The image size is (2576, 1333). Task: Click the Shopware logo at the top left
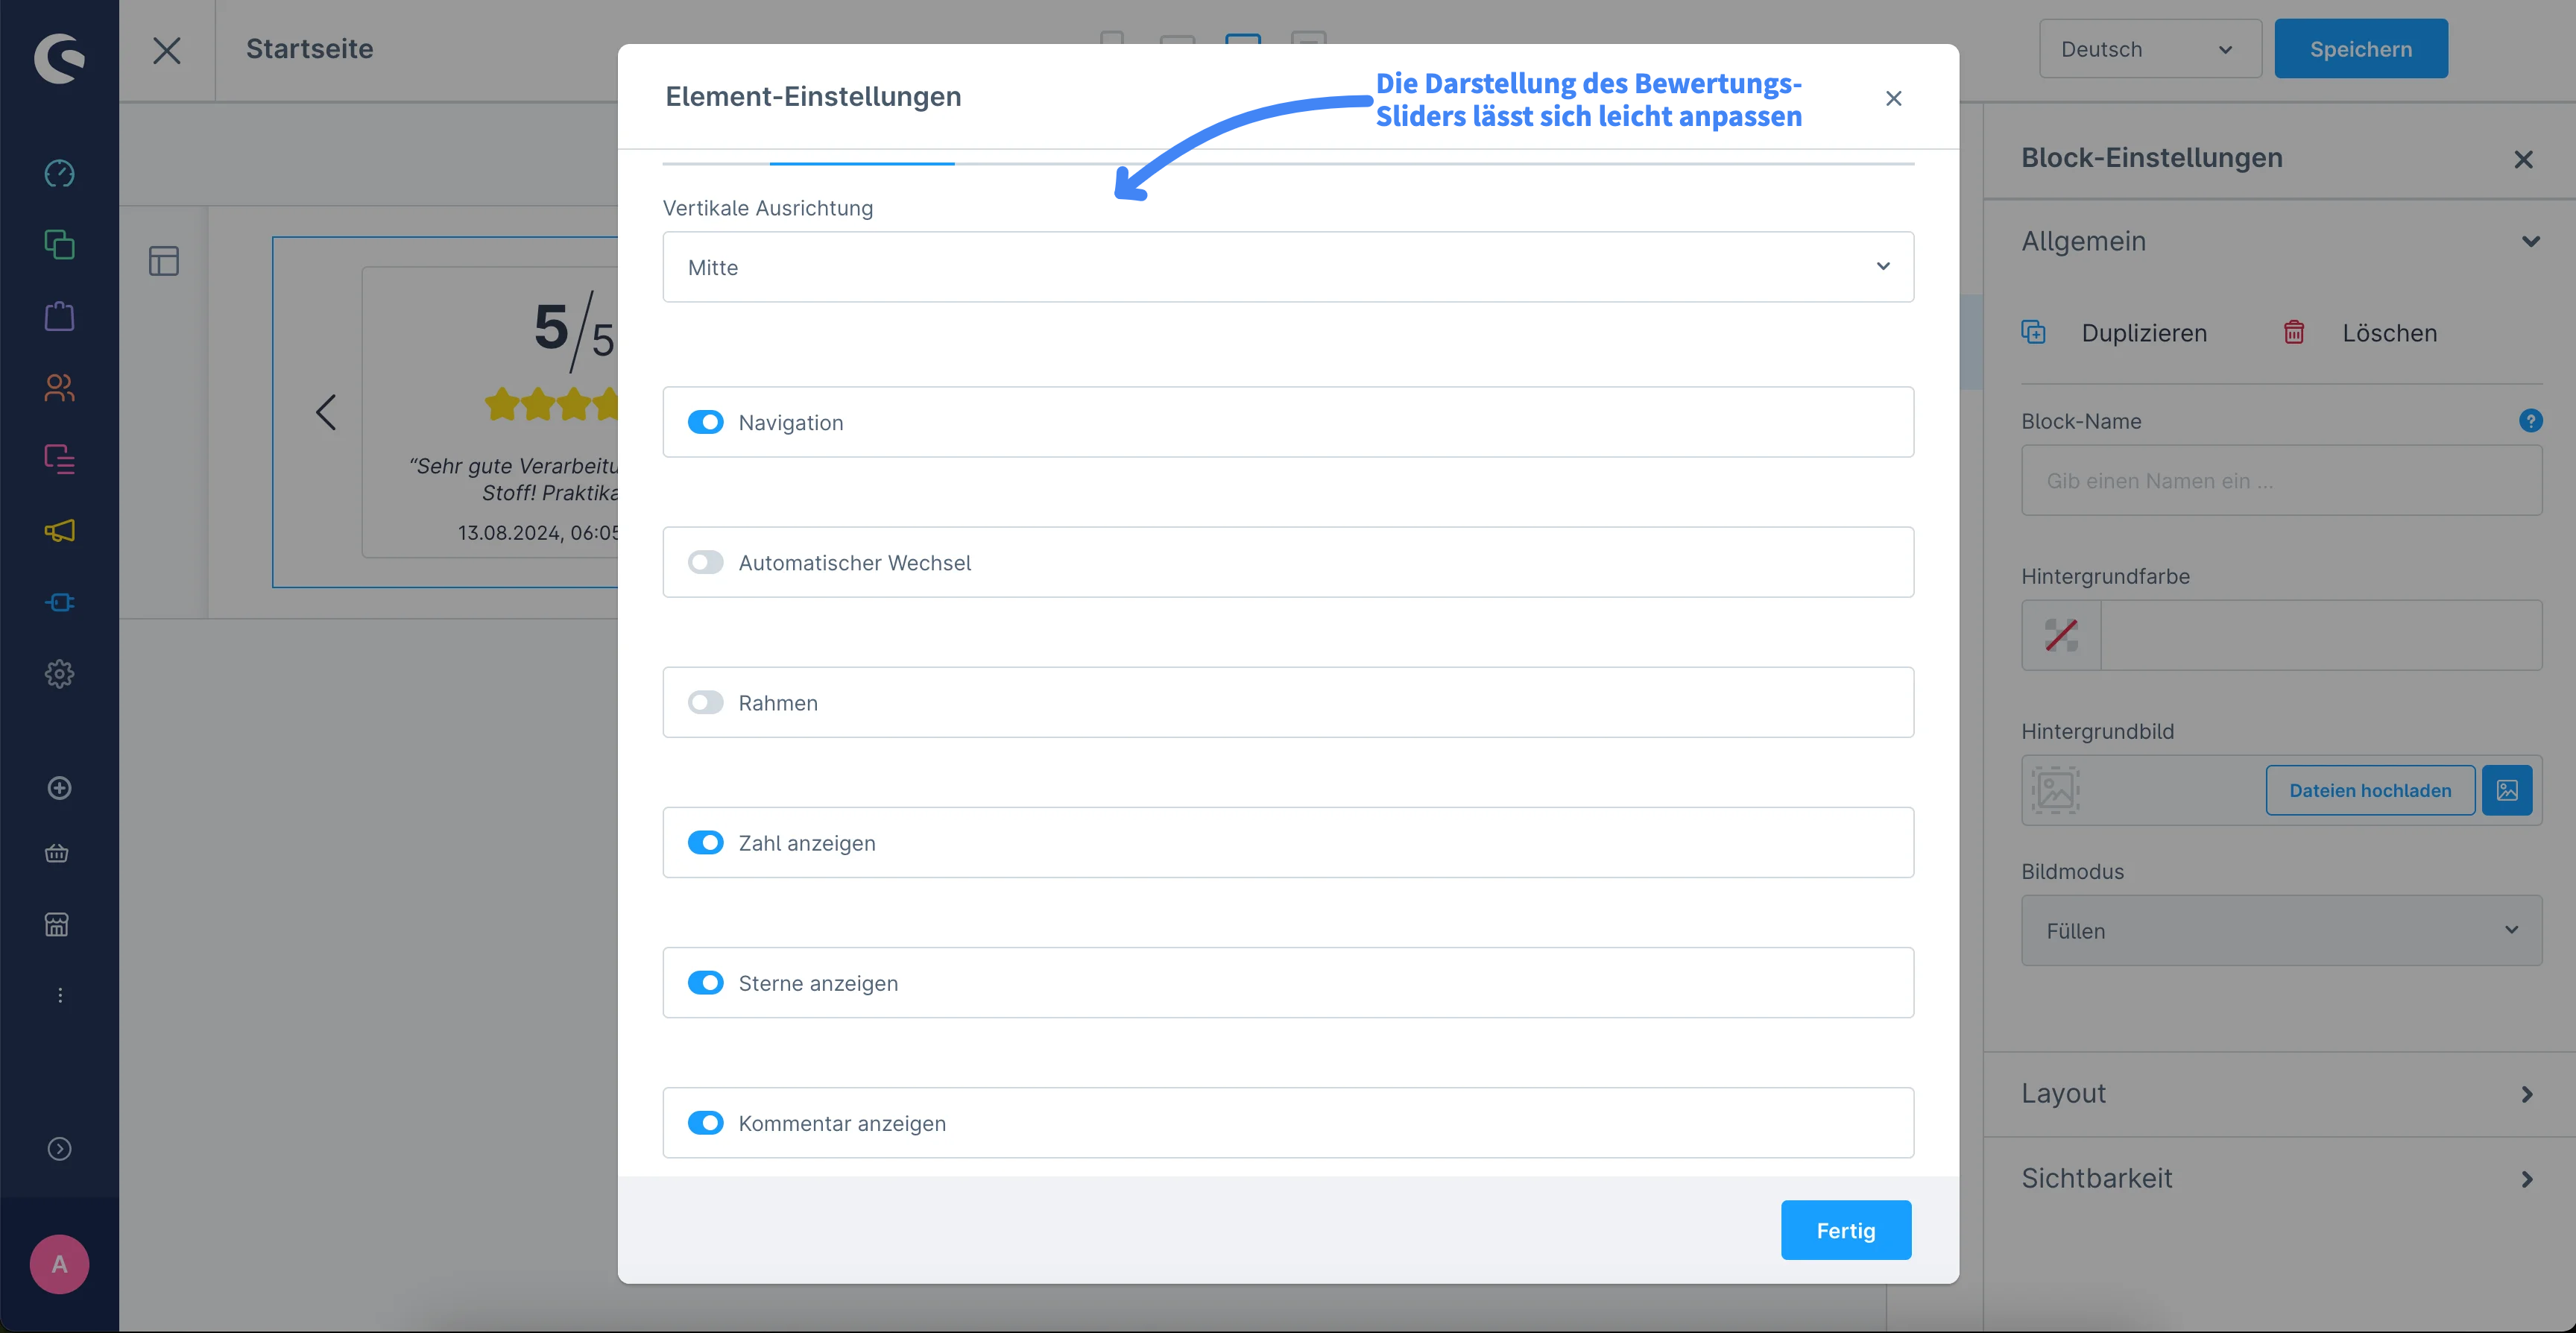[59, 58]
